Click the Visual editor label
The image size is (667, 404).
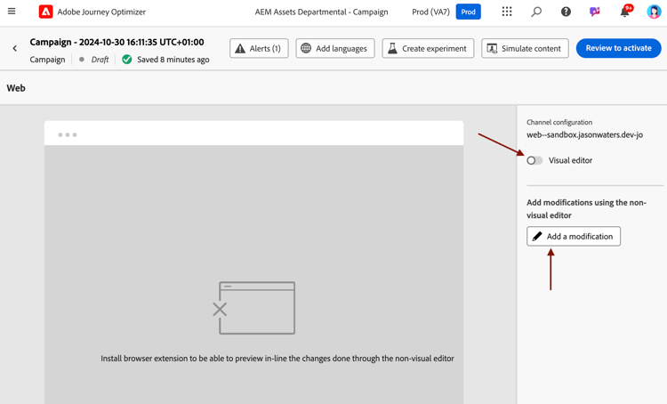[x=570, y=160]
